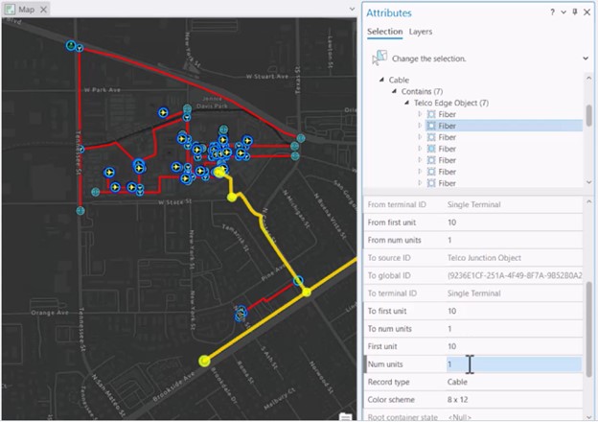Switch to the Layers tab
This screenshot has height=422, width=598.
[x=421, y=32]
